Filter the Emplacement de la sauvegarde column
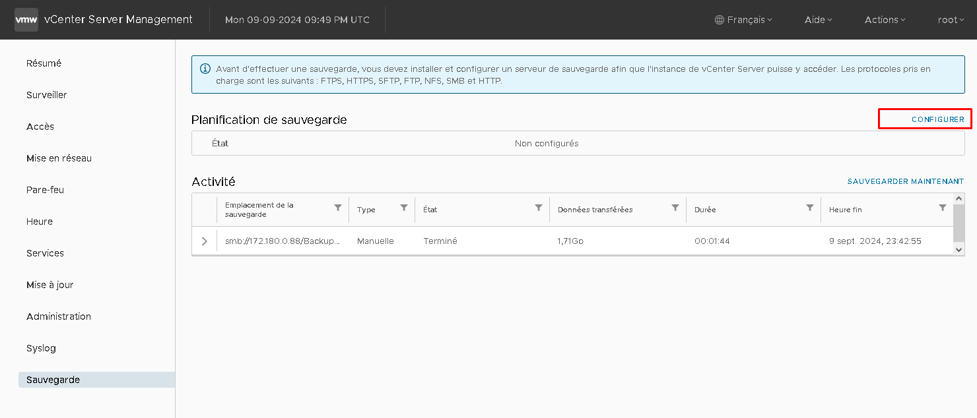Image resolution: width=977 pixels, height=418 pixels. (x=338, y=208)
